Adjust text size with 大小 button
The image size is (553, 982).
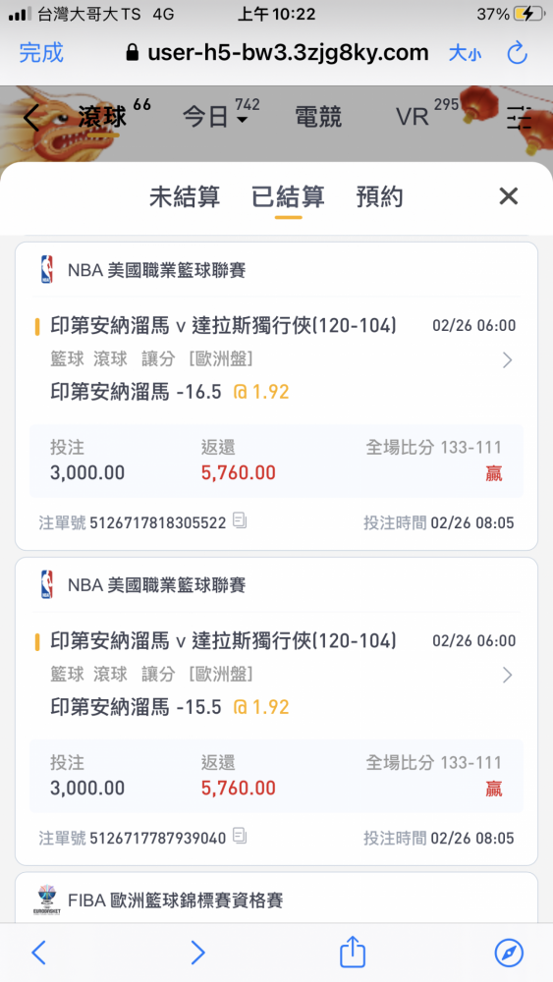(465, 53)
